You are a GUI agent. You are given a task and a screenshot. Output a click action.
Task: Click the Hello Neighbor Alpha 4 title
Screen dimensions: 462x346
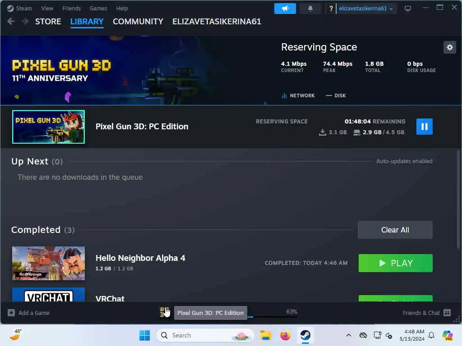pyautogui.click(x=141, y=258)
